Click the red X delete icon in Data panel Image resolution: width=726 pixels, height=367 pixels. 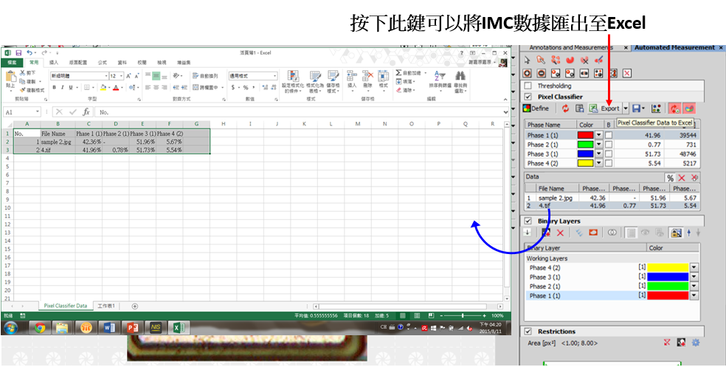[682, 178]
